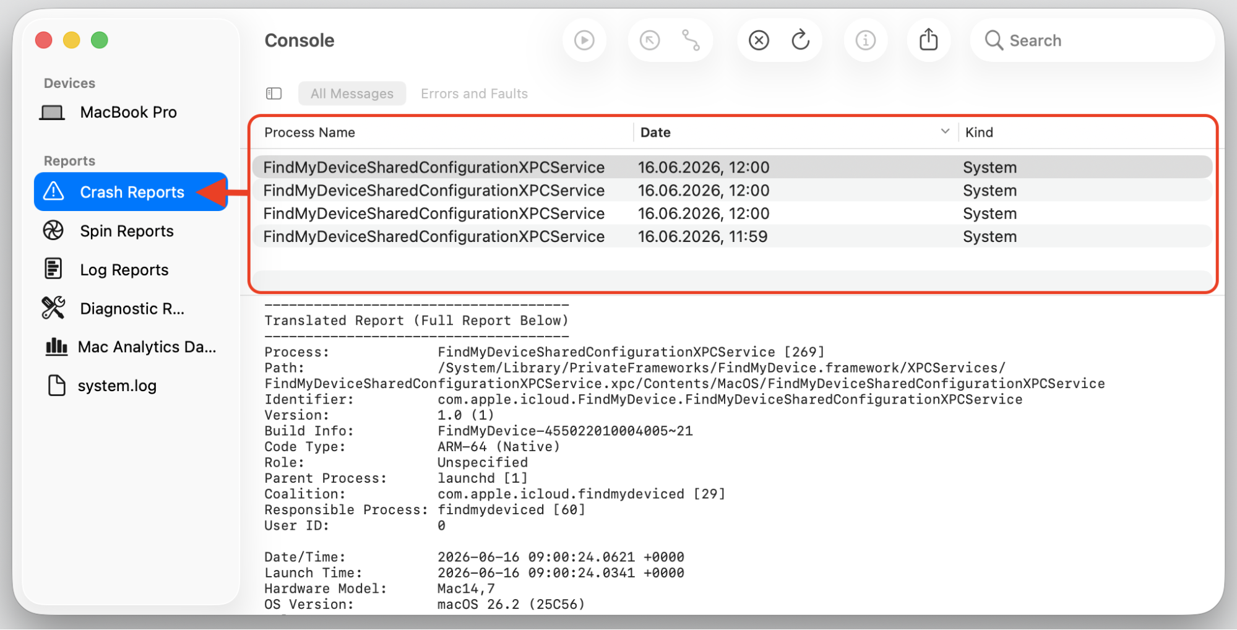Click the Translated Report (Full Report Below) heading

pos(416,321)
